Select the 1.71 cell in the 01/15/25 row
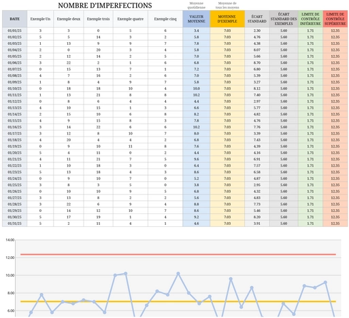The height and width of the screenshot is (318, 349). 310,121
